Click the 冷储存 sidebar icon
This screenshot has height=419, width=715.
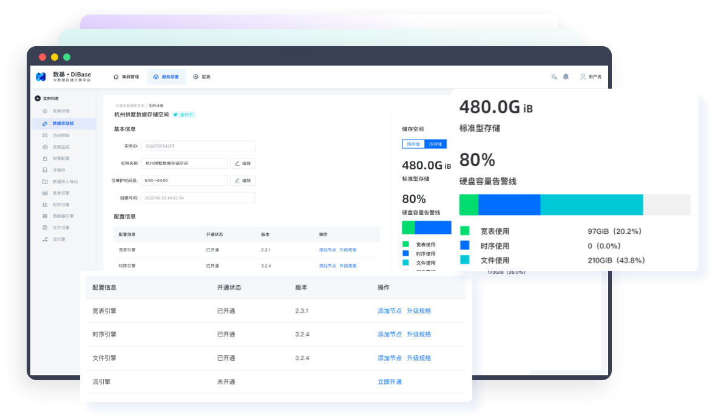(x=45, y=170)
